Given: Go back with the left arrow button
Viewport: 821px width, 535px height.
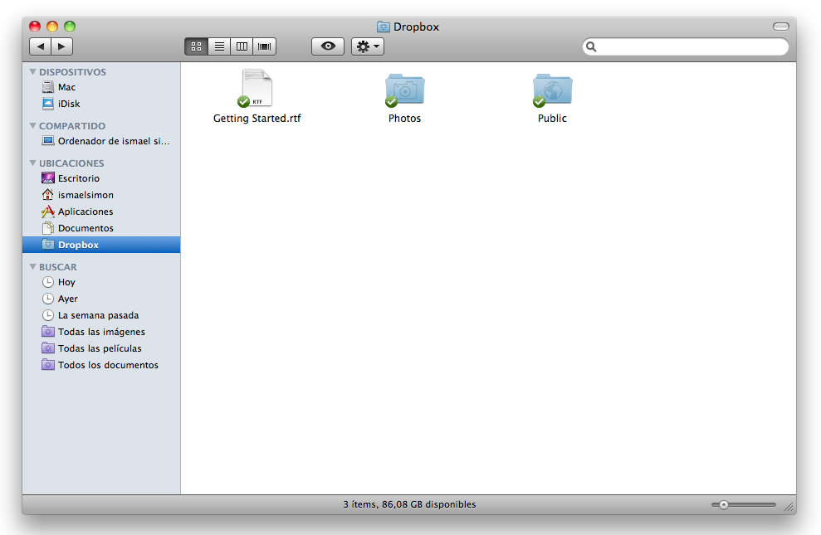Looking at the screenshot, I should pyautogui.click(x=41, y=46).
